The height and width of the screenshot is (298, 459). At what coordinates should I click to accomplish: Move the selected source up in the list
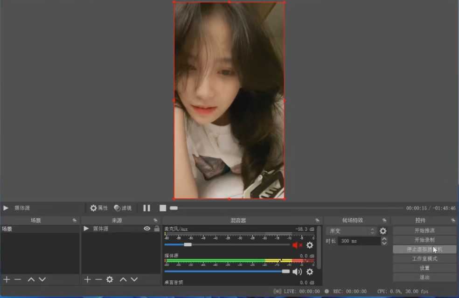pos(123,279)
